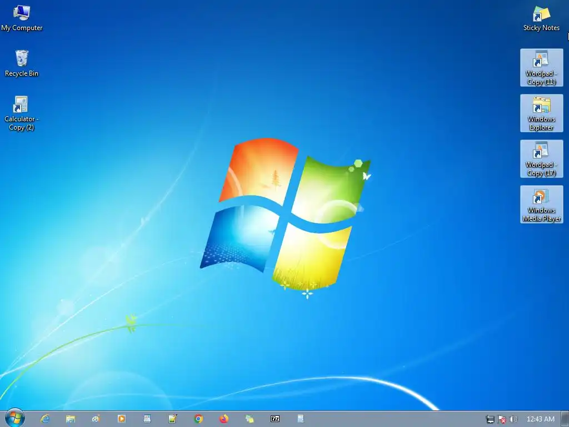The image size is (569, 427).
Task: Select the Wordpad - Copy (11) shortcut
Action: pyautogui.click(x=541, y=67)
